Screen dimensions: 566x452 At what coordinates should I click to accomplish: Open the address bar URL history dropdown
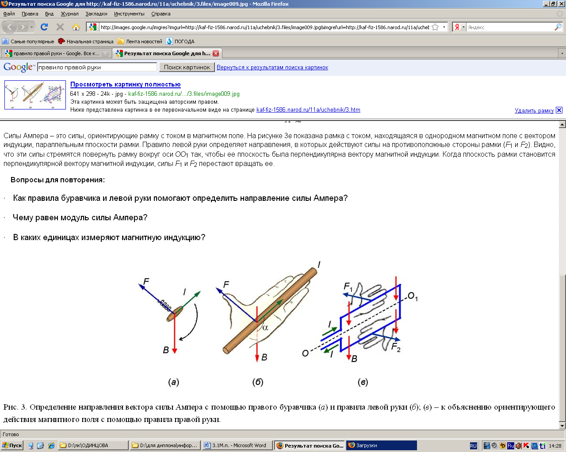point(444,27)
